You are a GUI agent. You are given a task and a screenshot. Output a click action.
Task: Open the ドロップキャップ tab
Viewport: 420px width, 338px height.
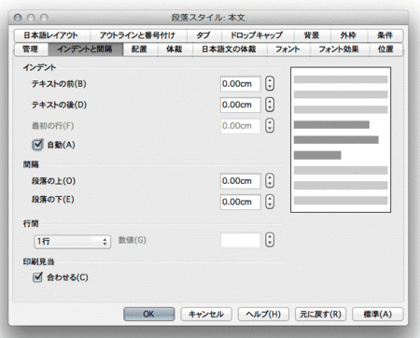coord(257,35)
